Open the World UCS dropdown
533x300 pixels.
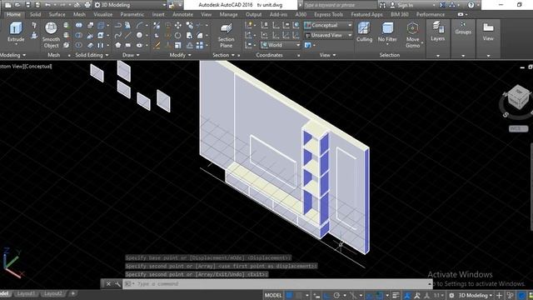click(281, 45)
